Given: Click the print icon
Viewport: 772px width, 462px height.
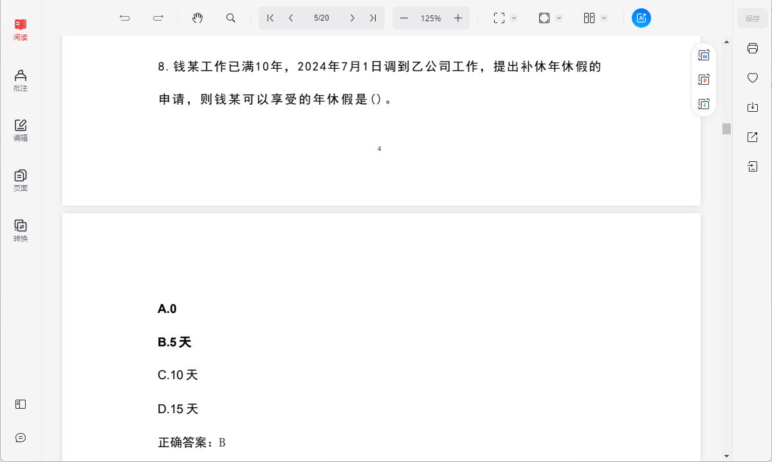Looking at the screenshot, I should coord(753,48).
